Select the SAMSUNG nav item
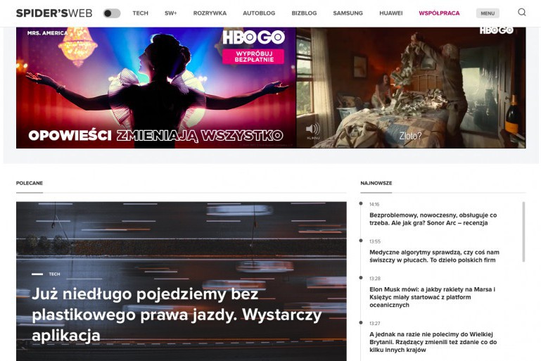The image size is (541, 361). (x=348, y=13)
